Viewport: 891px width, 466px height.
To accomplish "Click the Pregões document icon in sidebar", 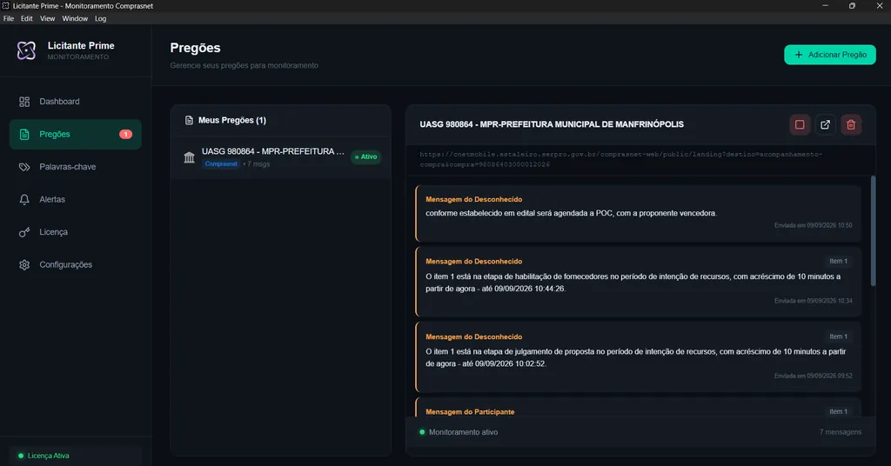I will click(24, 135).
